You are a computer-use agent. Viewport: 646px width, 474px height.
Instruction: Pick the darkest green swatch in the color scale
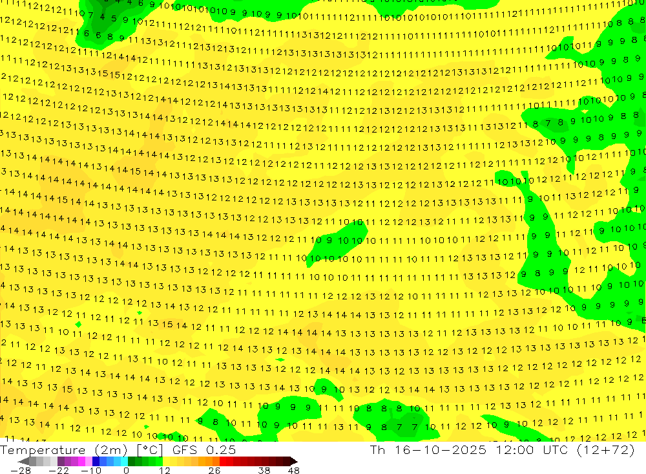[131, 461]
